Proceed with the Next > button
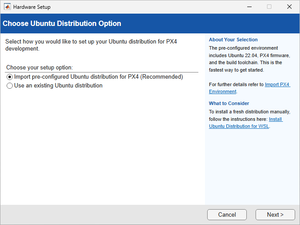Screen dimensions: 300x225 point(275,214)
